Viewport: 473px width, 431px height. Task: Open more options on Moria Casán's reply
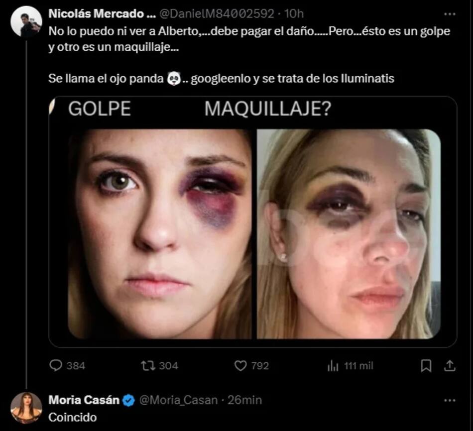pyautogui.click(x=450, y=400)
